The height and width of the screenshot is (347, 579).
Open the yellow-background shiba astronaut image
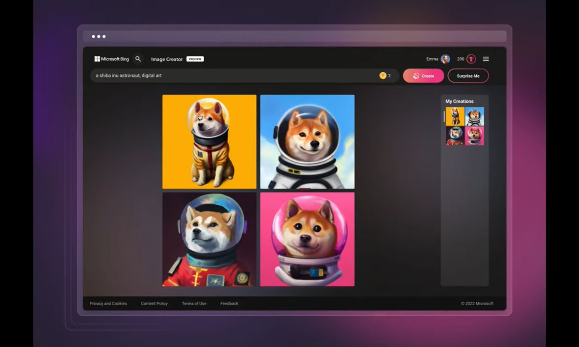pyautogui.click(x=209, y=141)
